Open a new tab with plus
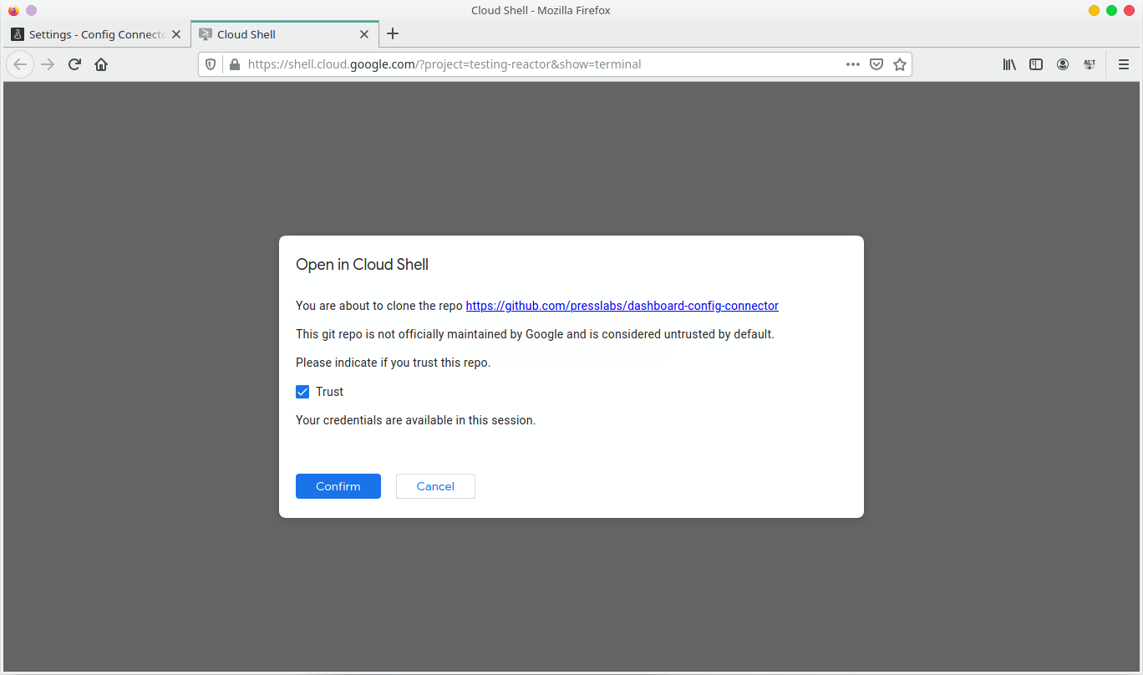 click(x=393, y=34)
